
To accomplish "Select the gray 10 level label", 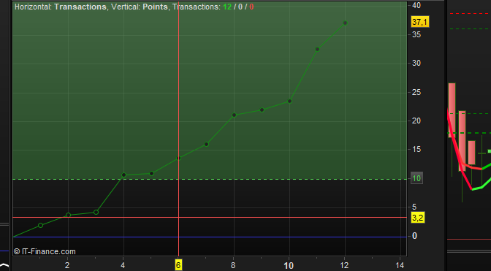I will (x=416, y=178).
